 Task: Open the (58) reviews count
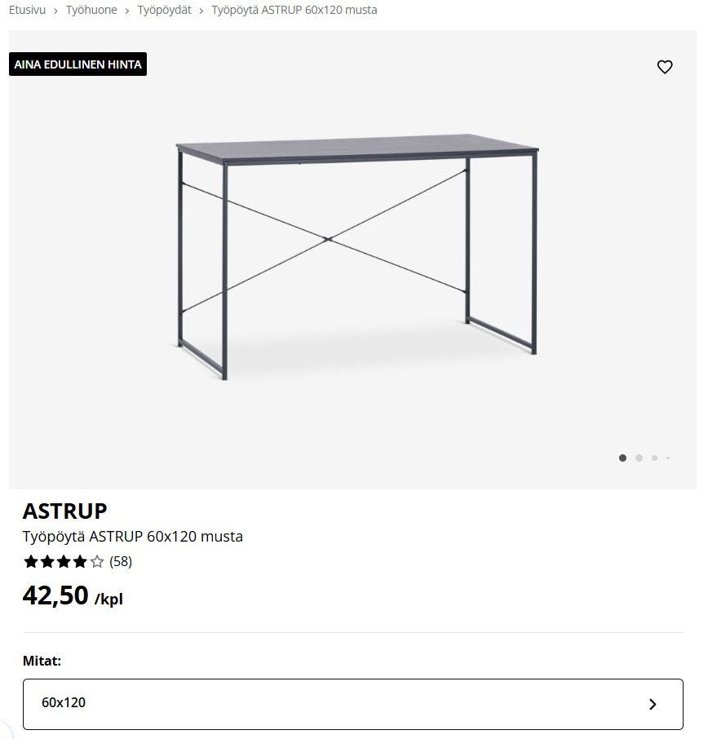[x=121, y=561]
